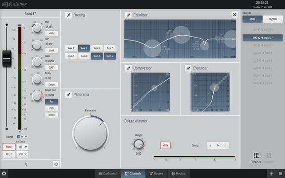Open the Routing edit pencil icon
The height and width of the screenshot is (178, 285).
tap(68, 15)
